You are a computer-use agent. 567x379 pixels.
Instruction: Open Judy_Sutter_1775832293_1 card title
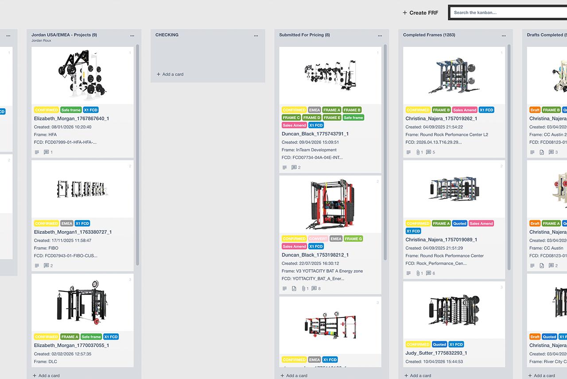coord(436,353)
